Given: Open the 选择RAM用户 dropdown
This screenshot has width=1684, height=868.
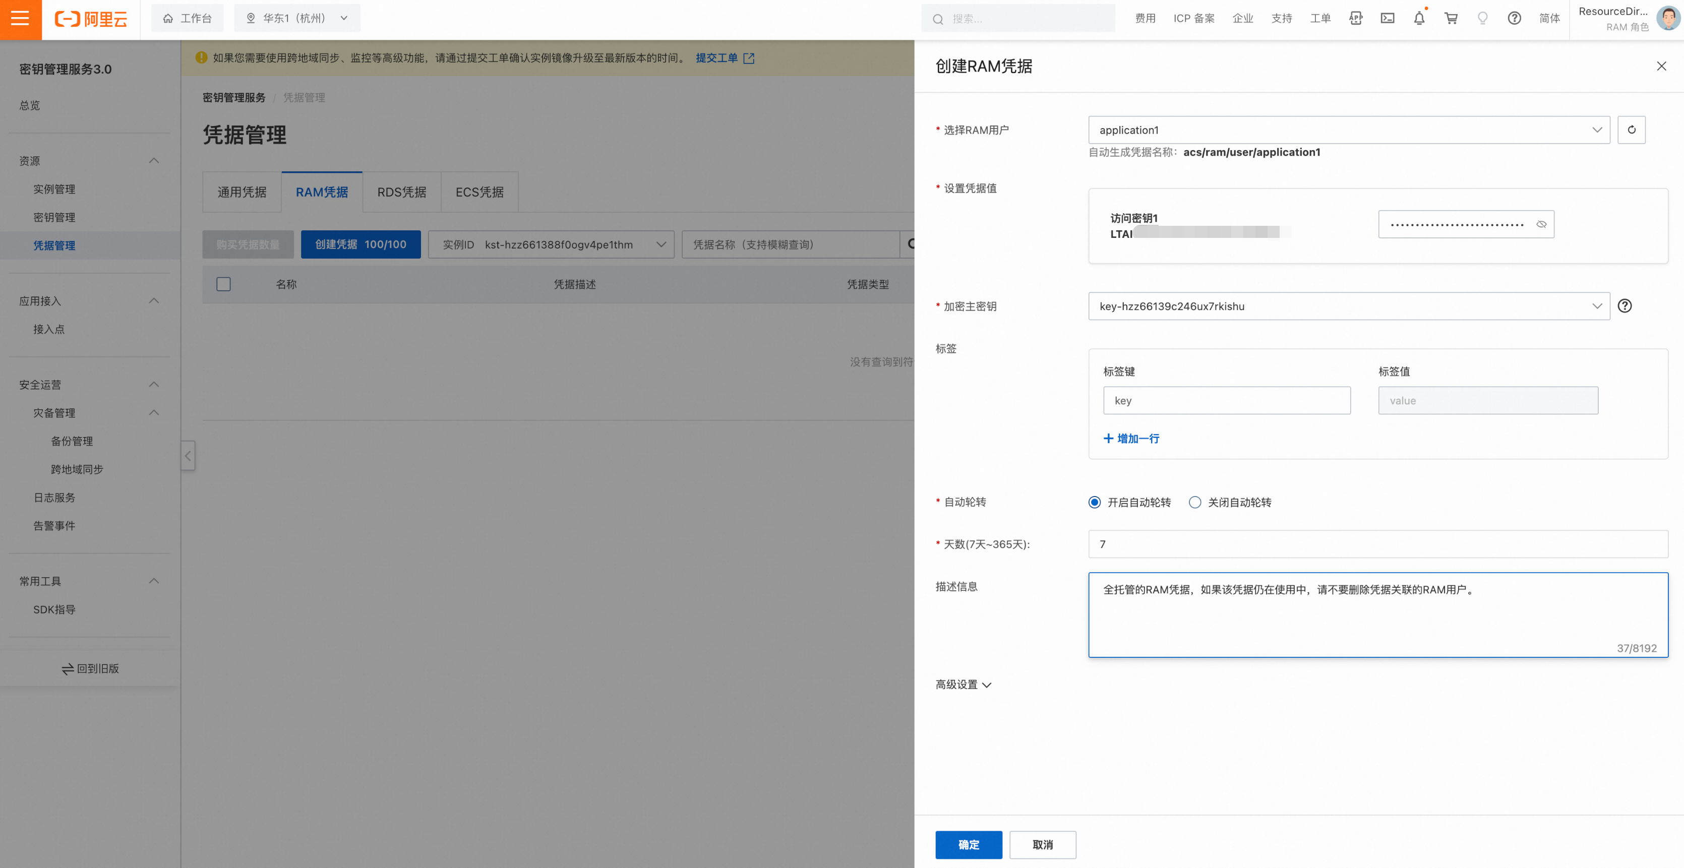Looking at the screenshot, I should pyautogui.click(x=1348, y=130).
